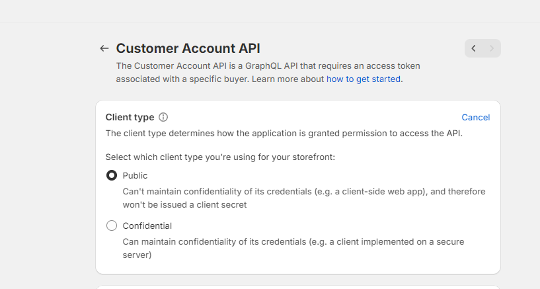Screen dimensions: 540x289
Task: Click the "Confidential" option label
Action: [147, 226]
